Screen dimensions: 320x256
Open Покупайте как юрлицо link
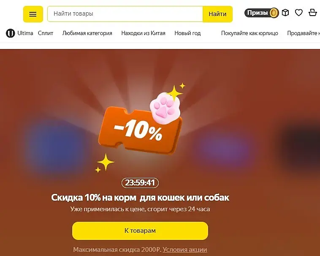pos(249,33)
